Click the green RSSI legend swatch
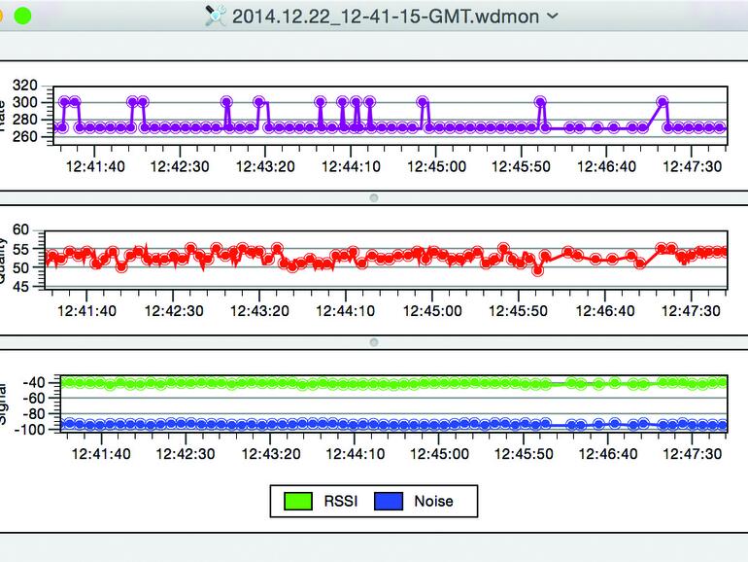This screenshot has height=562, width=748. click(298, 501)
